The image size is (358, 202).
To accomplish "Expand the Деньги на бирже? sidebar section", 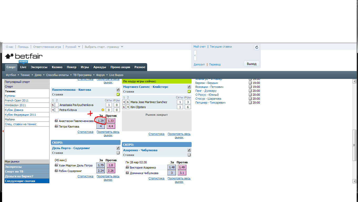I will click(27, 176).
